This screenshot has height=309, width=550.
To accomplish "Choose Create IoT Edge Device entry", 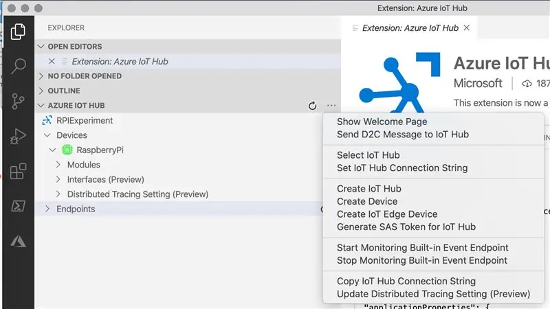I will click(387, 214).
